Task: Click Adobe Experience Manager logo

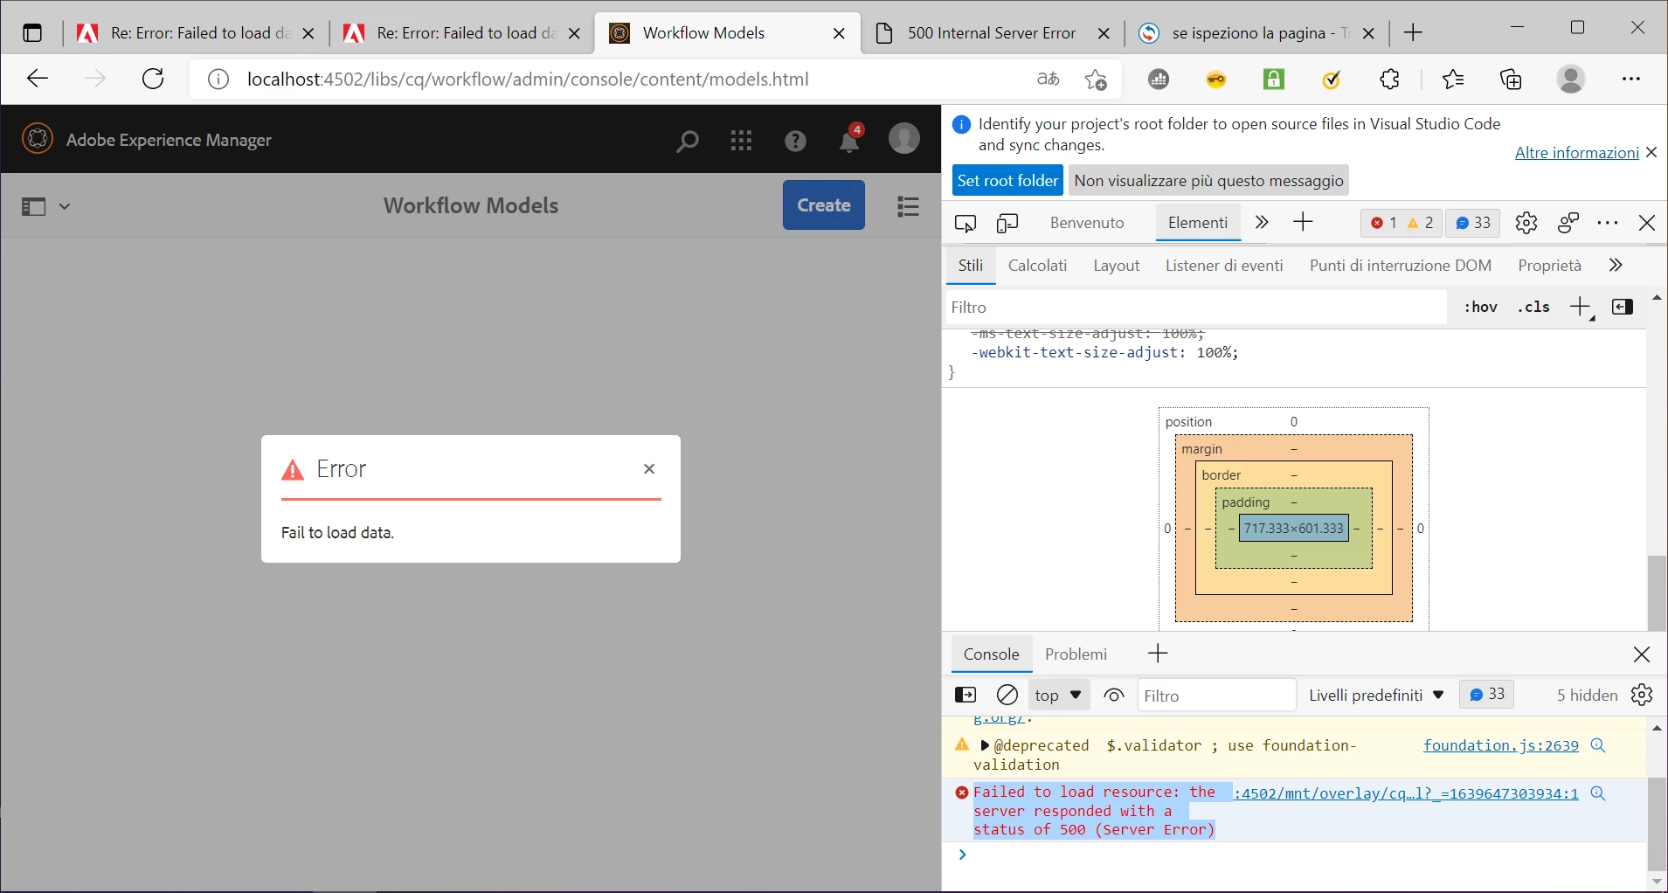Action: pos(38,139)
